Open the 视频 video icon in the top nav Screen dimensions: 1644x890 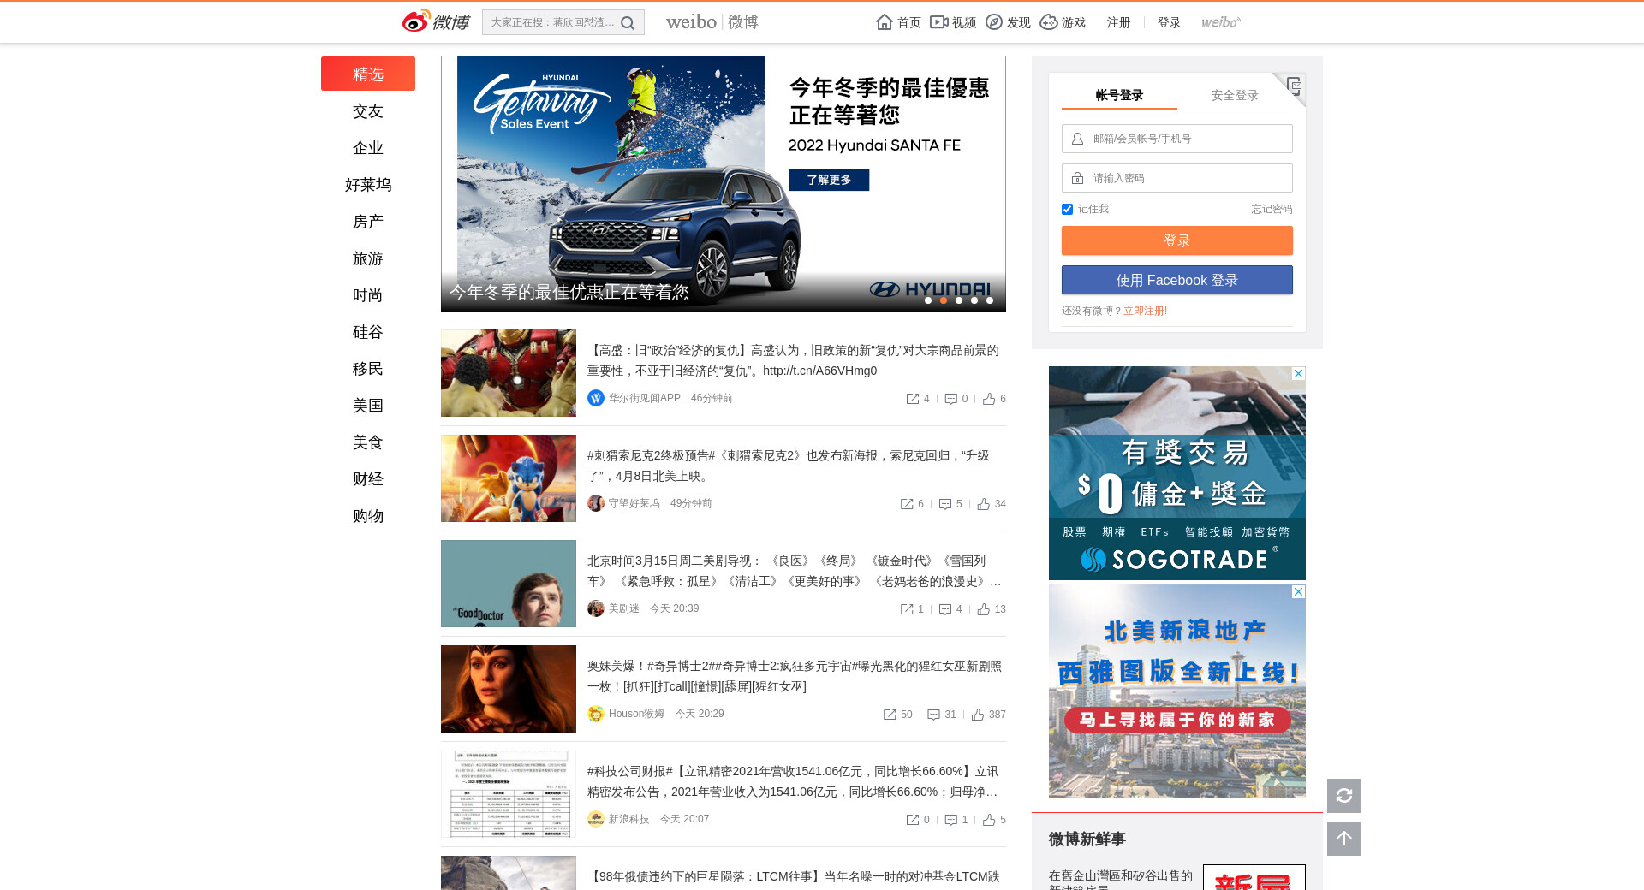[x=939, y=22]
